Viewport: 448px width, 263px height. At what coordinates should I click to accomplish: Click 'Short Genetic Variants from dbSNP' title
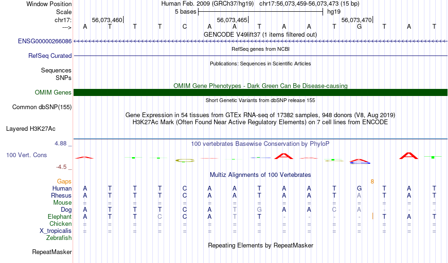[x=260, y=100]
